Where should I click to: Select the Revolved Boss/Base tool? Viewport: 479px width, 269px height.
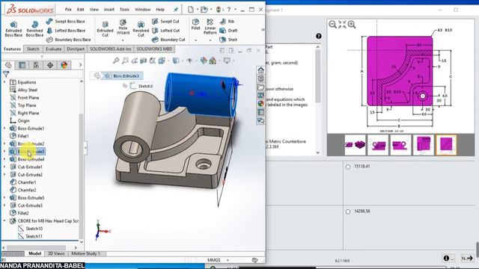coord(34,29)
